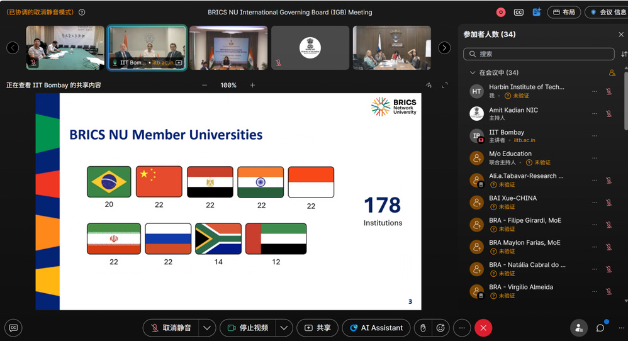Click the red leave meeting button

coord(483,328)
